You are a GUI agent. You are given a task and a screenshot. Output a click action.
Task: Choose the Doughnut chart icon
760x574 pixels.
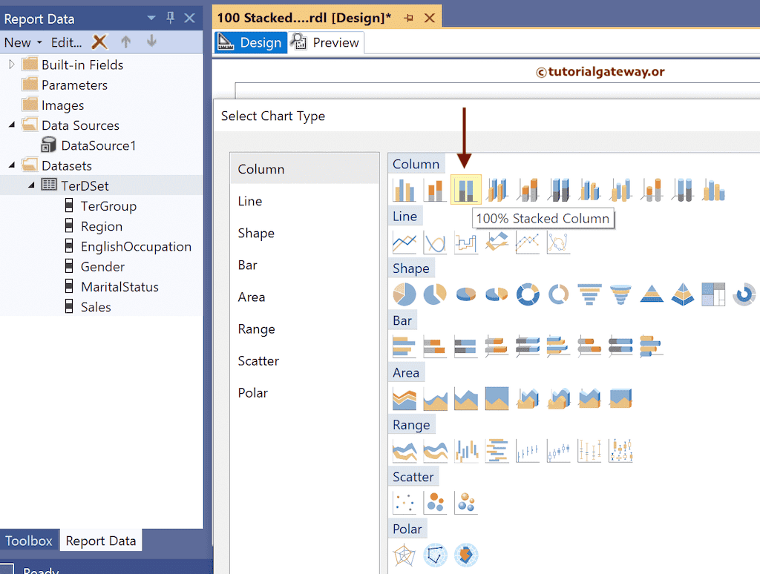pyautogui.click(x=528, y=294)
